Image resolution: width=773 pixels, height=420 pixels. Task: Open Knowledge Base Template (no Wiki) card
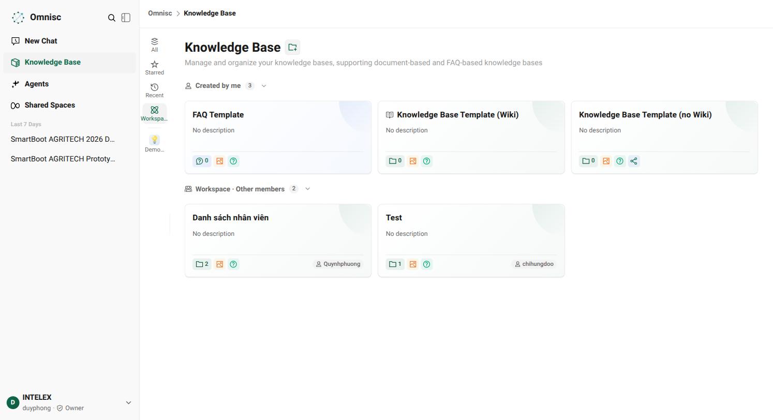(x=664, y=137)
